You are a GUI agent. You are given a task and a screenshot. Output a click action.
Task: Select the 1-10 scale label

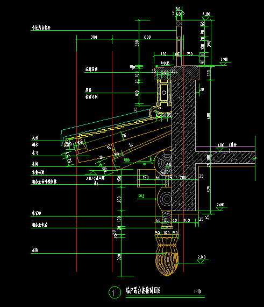click(197, 291)
